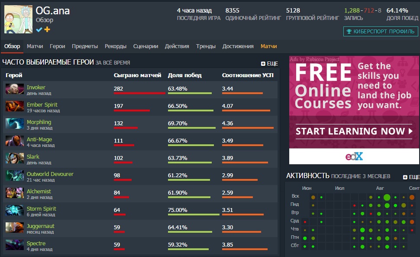The image size is (420, 257).
Task: Click the Alchemist hero icon
Action: [x=15, y=193]
